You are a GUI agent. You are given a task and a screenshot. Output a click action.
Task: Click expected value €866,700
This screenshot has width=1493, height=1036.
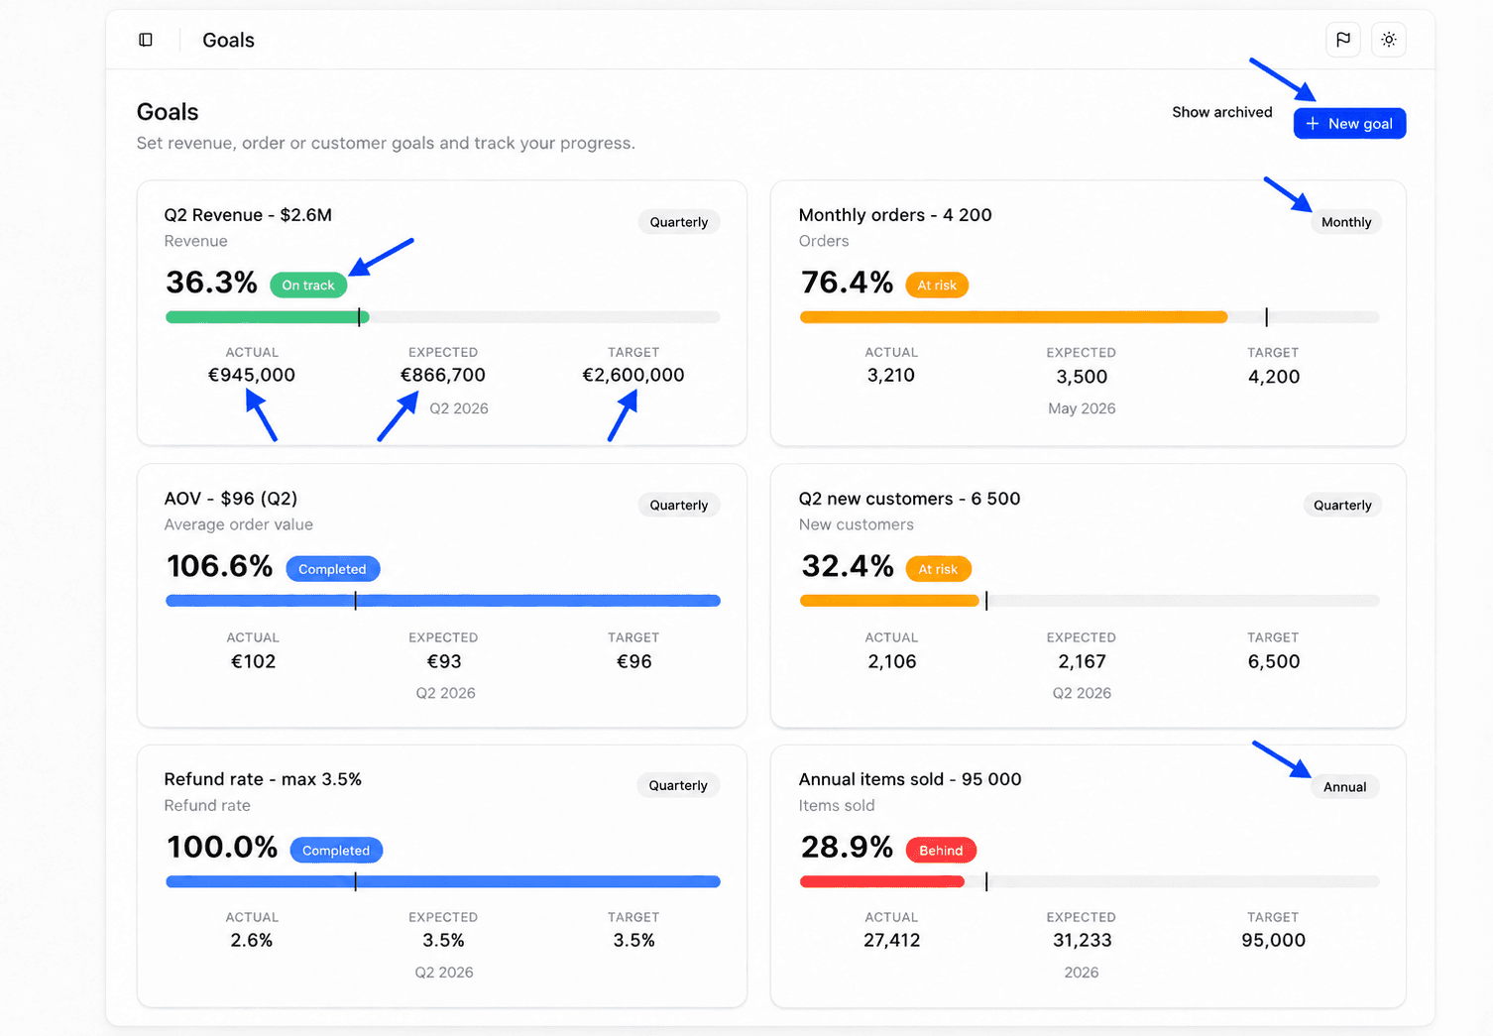[x=443, y=375]
